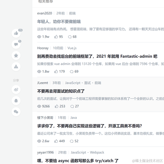The width and height of the screenshot is (164, 164).
Task: Report article using warning triangle icon
Action: point(16,67)
